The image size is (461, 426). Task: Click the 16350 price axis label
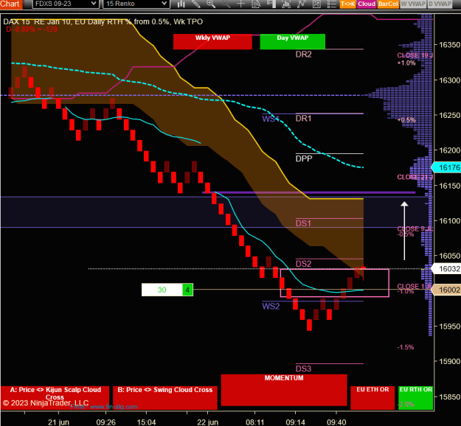(449, 45)
